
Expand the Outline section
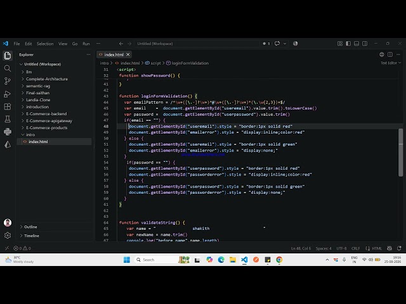55,227
